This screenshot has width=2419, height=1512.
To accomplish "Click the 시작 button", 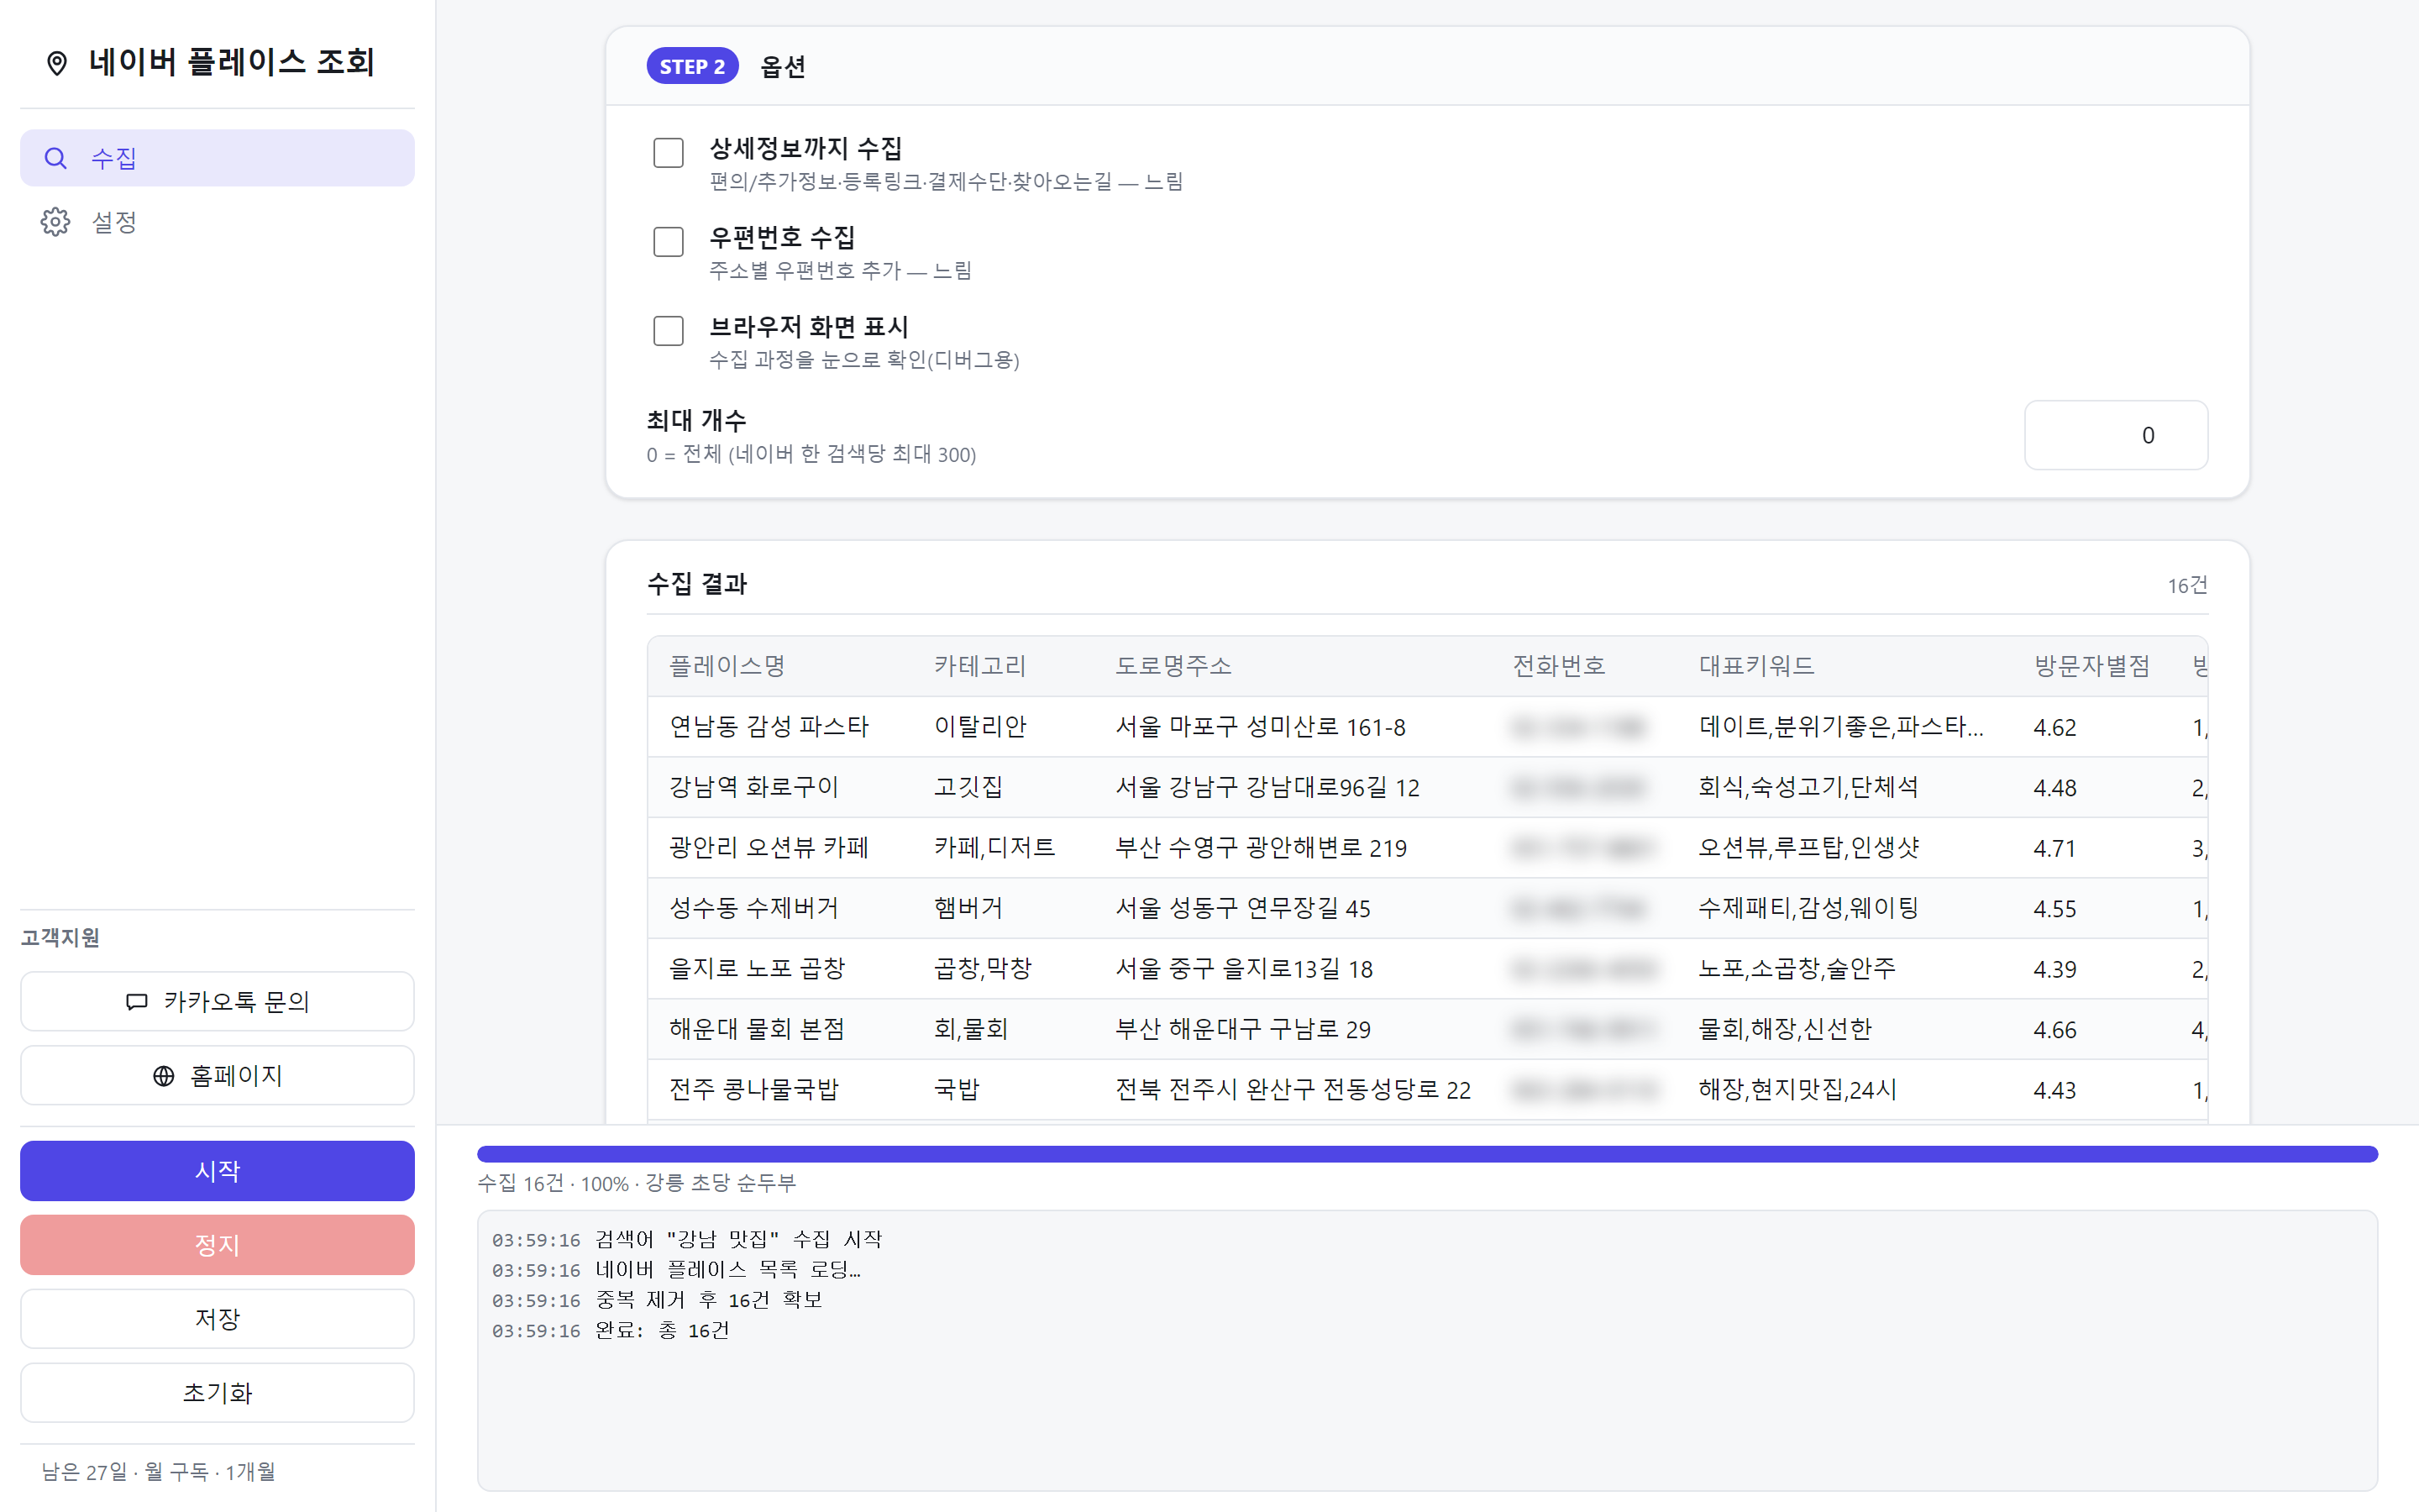I will pyautogui.click(x=217, y=1171).
